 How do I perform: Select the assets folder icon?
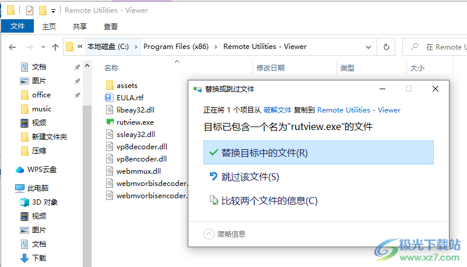pos(110,86)
